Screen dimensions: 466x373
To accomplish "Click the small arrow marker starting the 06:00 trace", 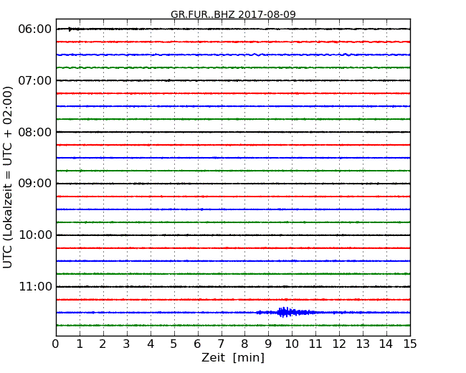I will [x=70, y=29].
